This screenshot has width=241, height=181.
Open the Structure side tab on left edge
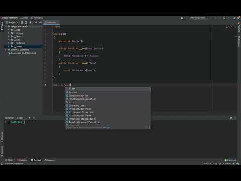click(2, 137)
